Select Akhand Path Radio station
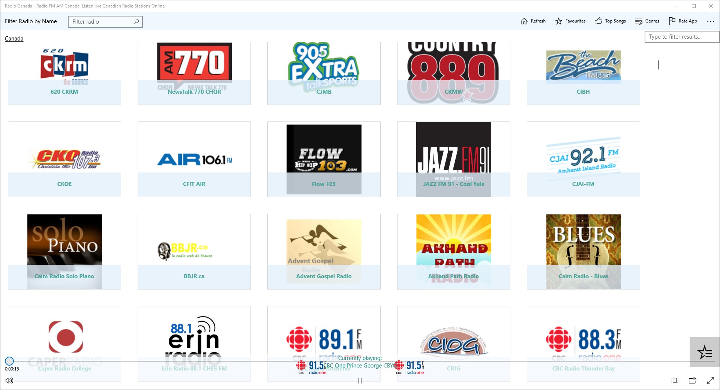The image size is (720, 390). pos(454,252)
